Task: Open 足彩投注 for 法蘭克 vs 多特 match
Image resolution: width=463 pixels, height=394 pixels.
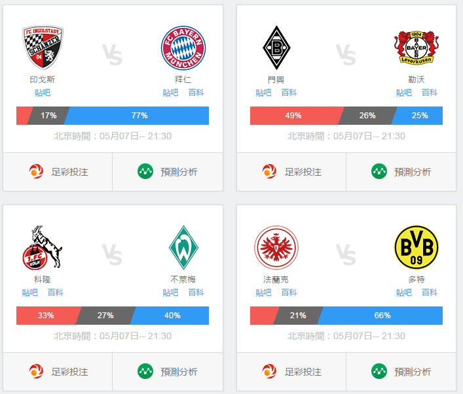Action: (291, 372)
